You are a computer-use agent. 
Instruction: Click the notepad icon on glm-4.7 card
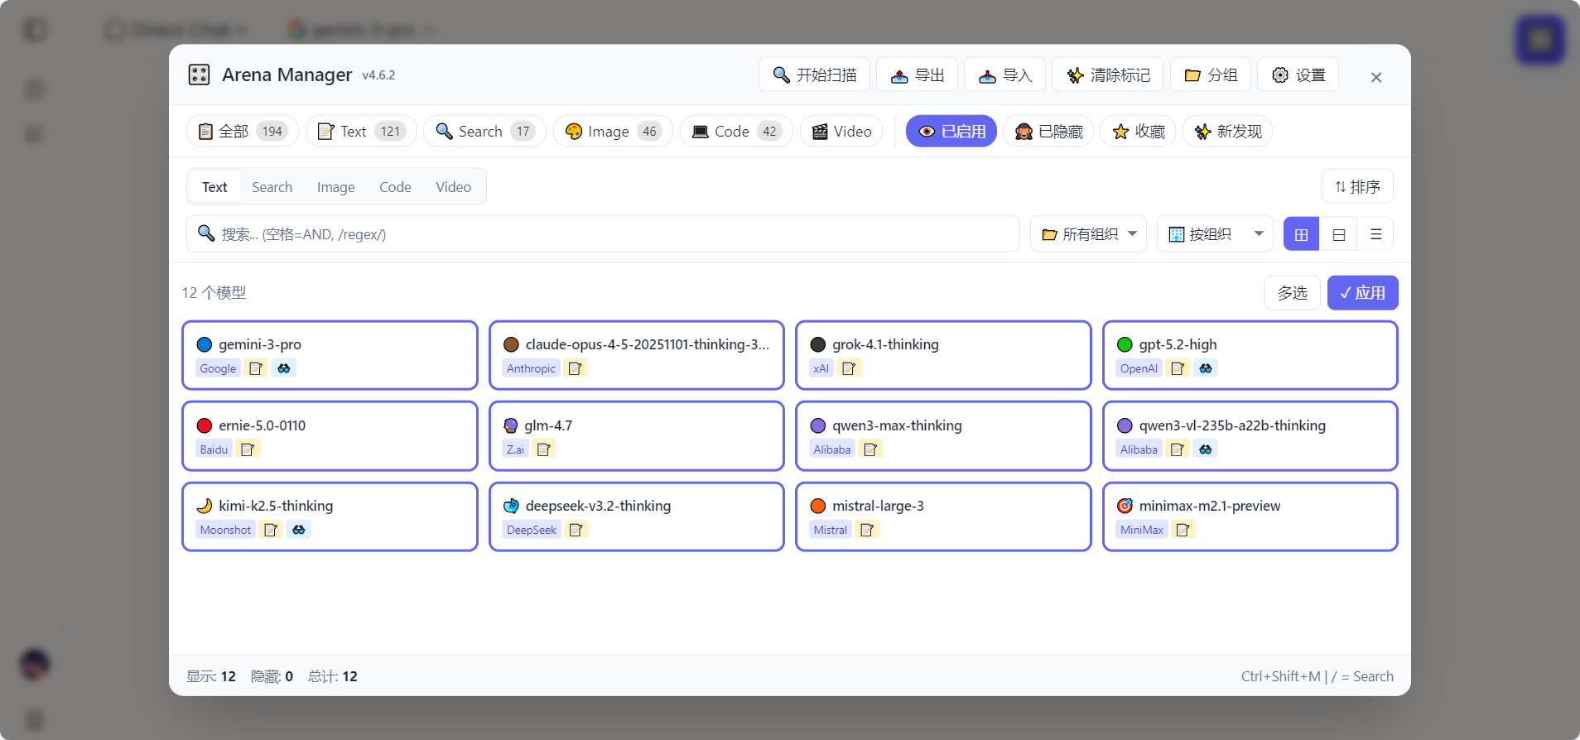(x=544, y=449)
